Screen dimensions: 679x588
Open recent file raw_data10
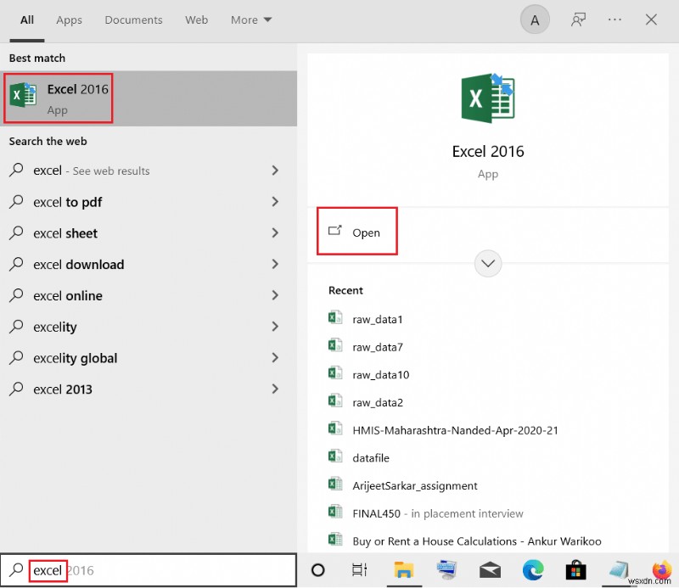click(x=380, y=374)
